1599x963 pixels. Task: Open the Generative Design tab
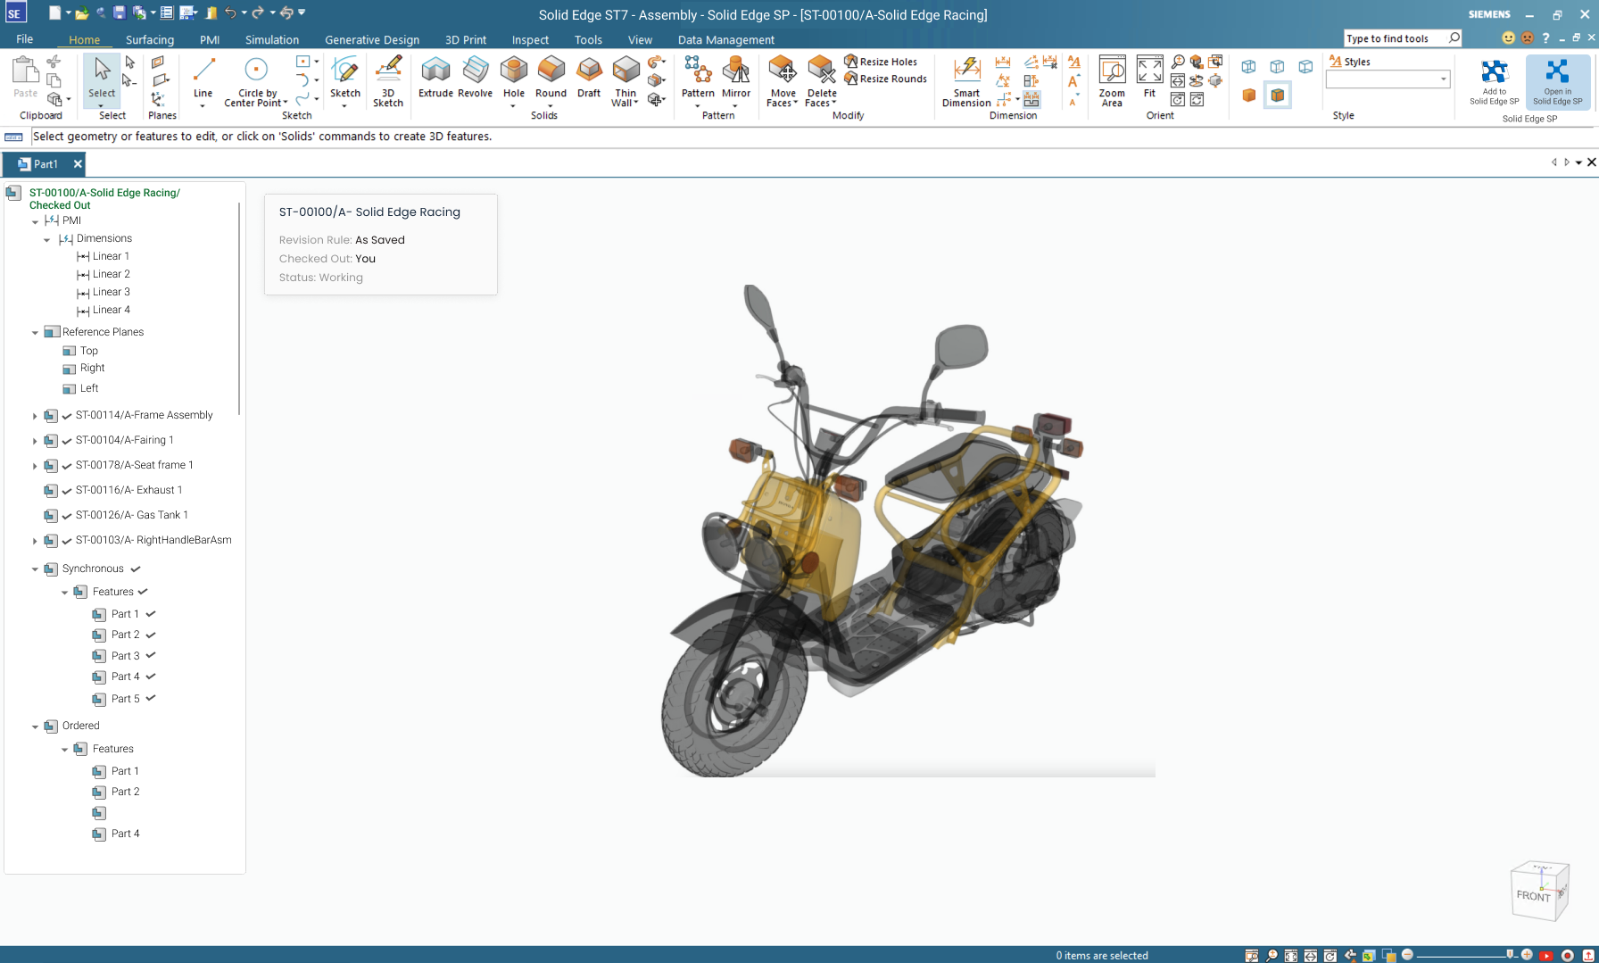coord(372,39)
